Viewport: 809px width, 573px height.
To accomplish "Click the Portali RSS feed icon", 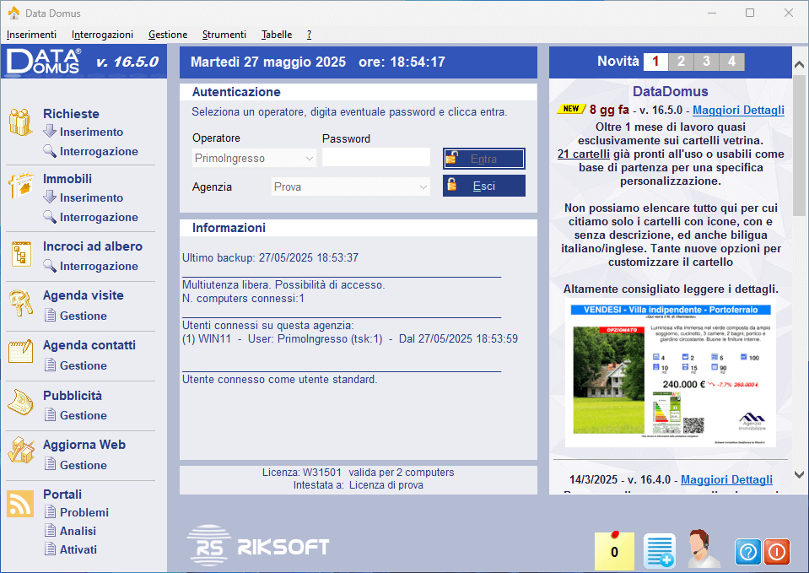I will (x=20, y=503).
